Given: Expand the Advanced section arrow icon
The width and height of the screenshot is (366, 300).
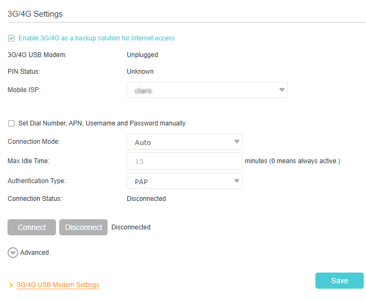Looking at the screenshot, I should click(x=13, y=253).
